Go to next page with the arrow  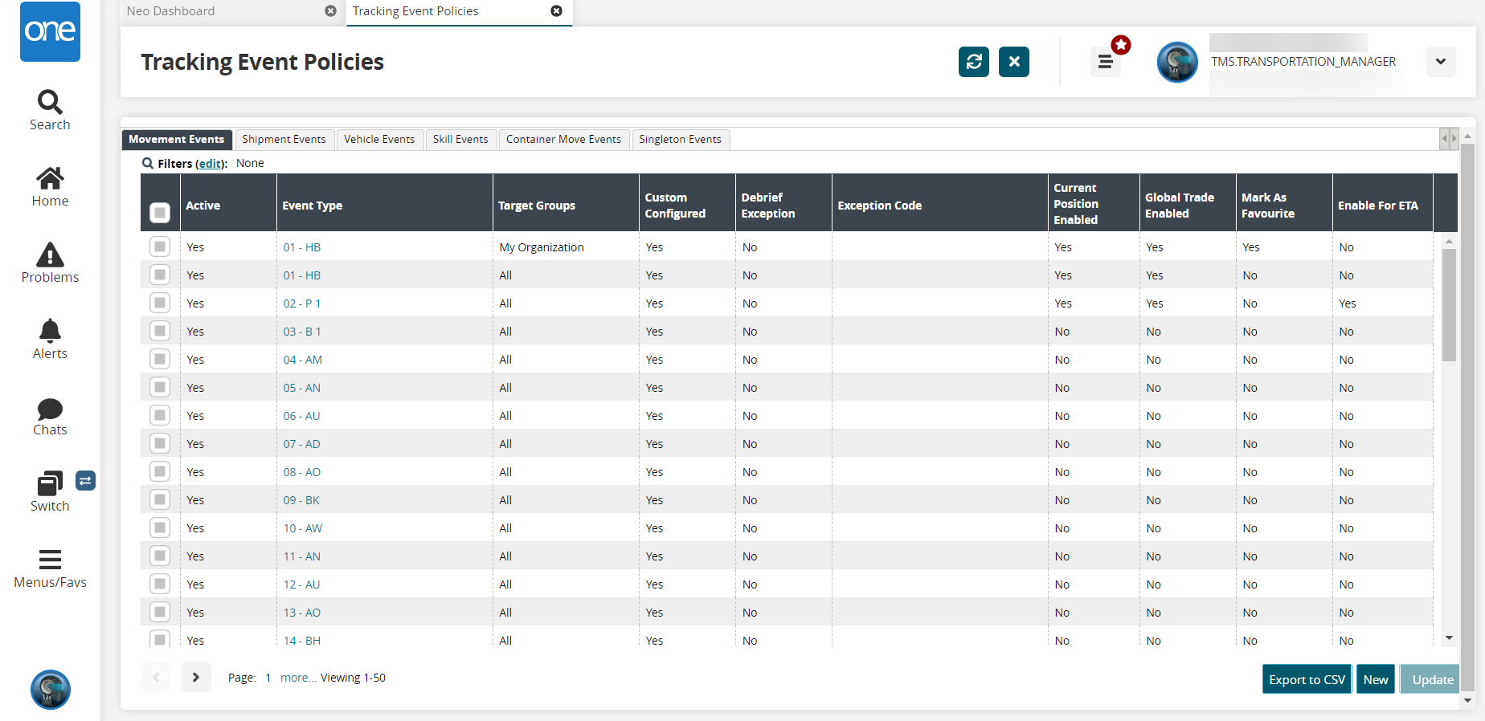click(195, 678)
